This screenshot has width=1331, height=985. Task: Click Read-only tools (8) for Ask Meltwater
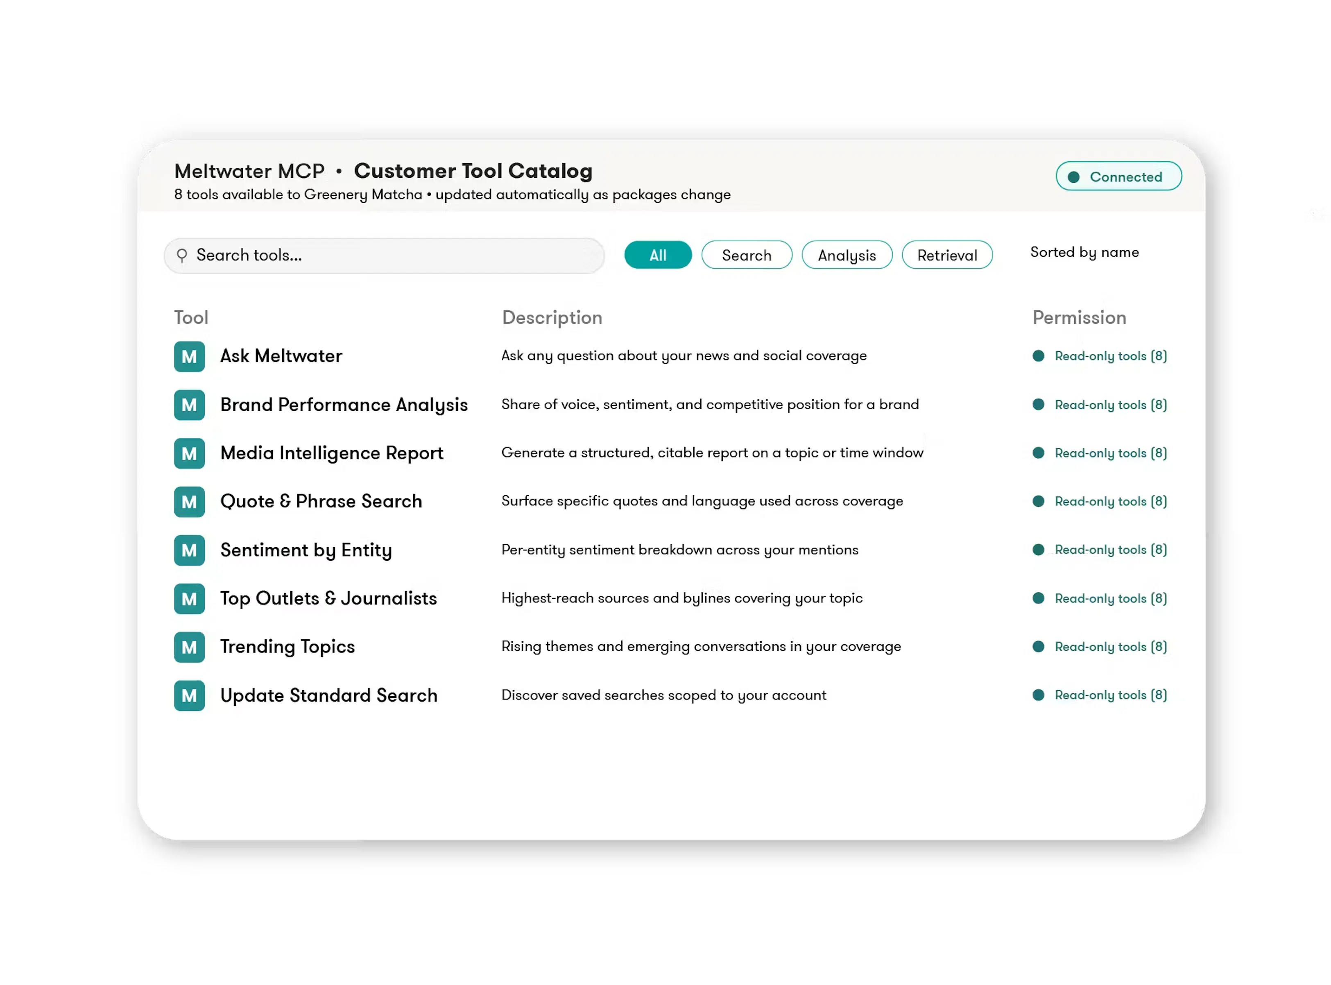[x=1111, y=356]
